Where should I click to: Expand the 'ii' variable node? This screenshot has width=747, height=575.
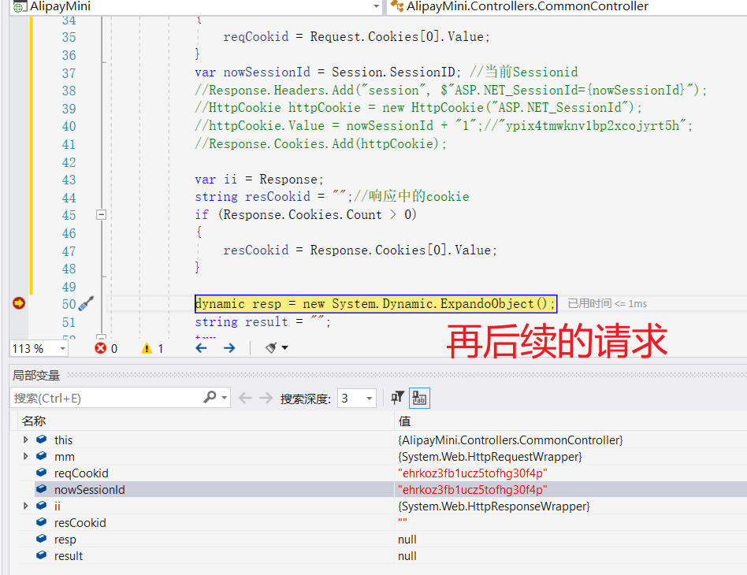[x=26, y=506]
